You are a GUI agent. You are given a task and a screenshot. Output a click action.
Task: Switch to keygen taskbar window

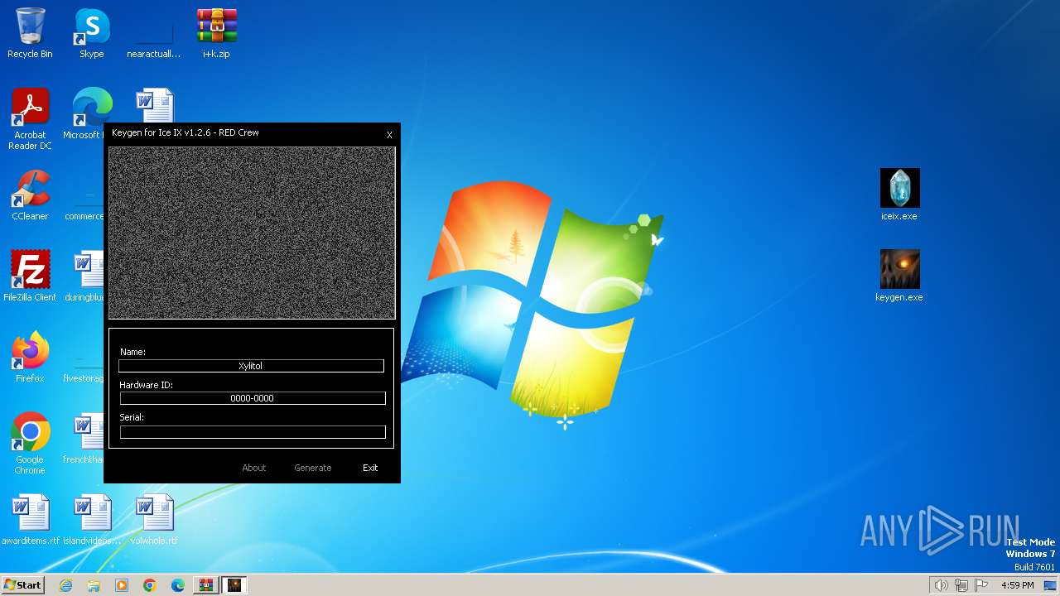point(234,585)
